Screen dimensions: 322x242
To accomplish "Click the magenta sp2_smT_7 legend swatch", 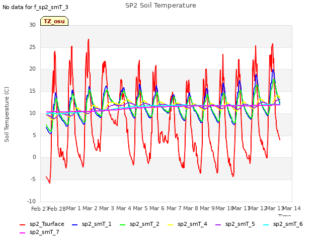I will coord(22,233).
